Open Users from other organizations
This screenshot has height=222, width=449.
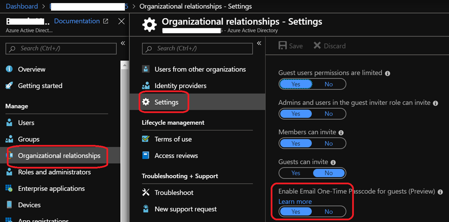click(200, 69)
